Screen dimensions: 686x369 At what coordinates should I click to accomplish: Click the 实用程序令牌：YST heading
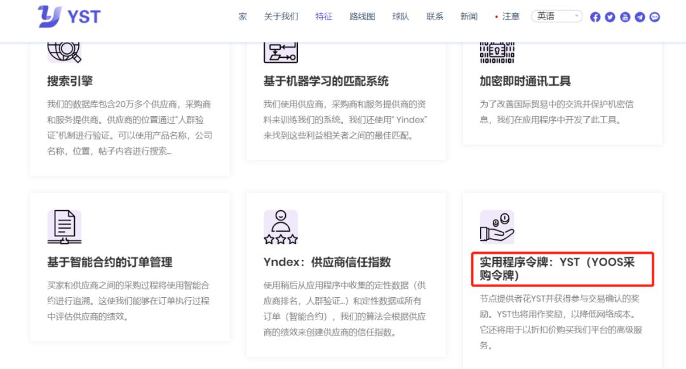[x=558, y=269]
